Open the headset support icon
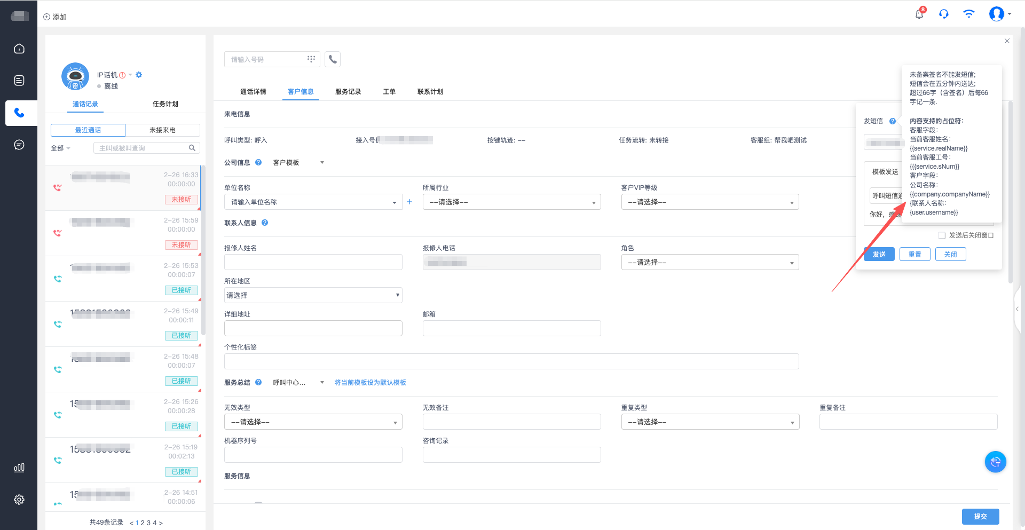Viewport: 1025px width, 530px height. tap(944, 14)
